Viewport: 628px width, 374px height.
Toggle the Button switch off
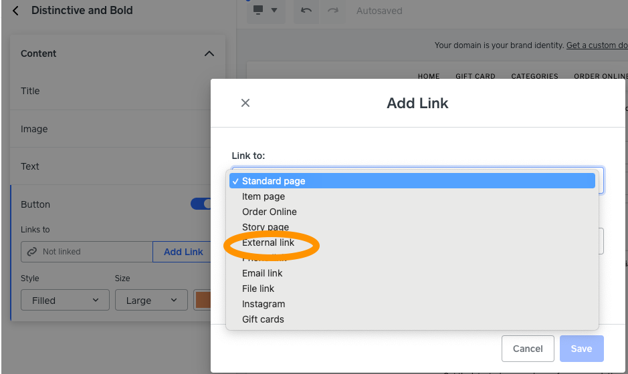click(201, 204)
